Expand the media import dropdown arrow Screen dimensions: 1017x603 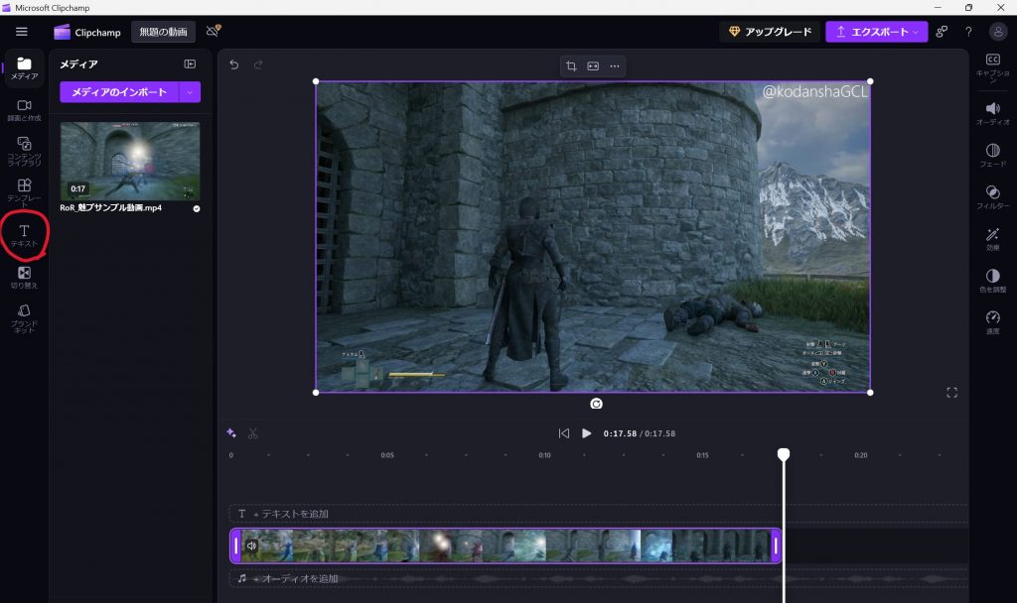[x=190, y=92]
